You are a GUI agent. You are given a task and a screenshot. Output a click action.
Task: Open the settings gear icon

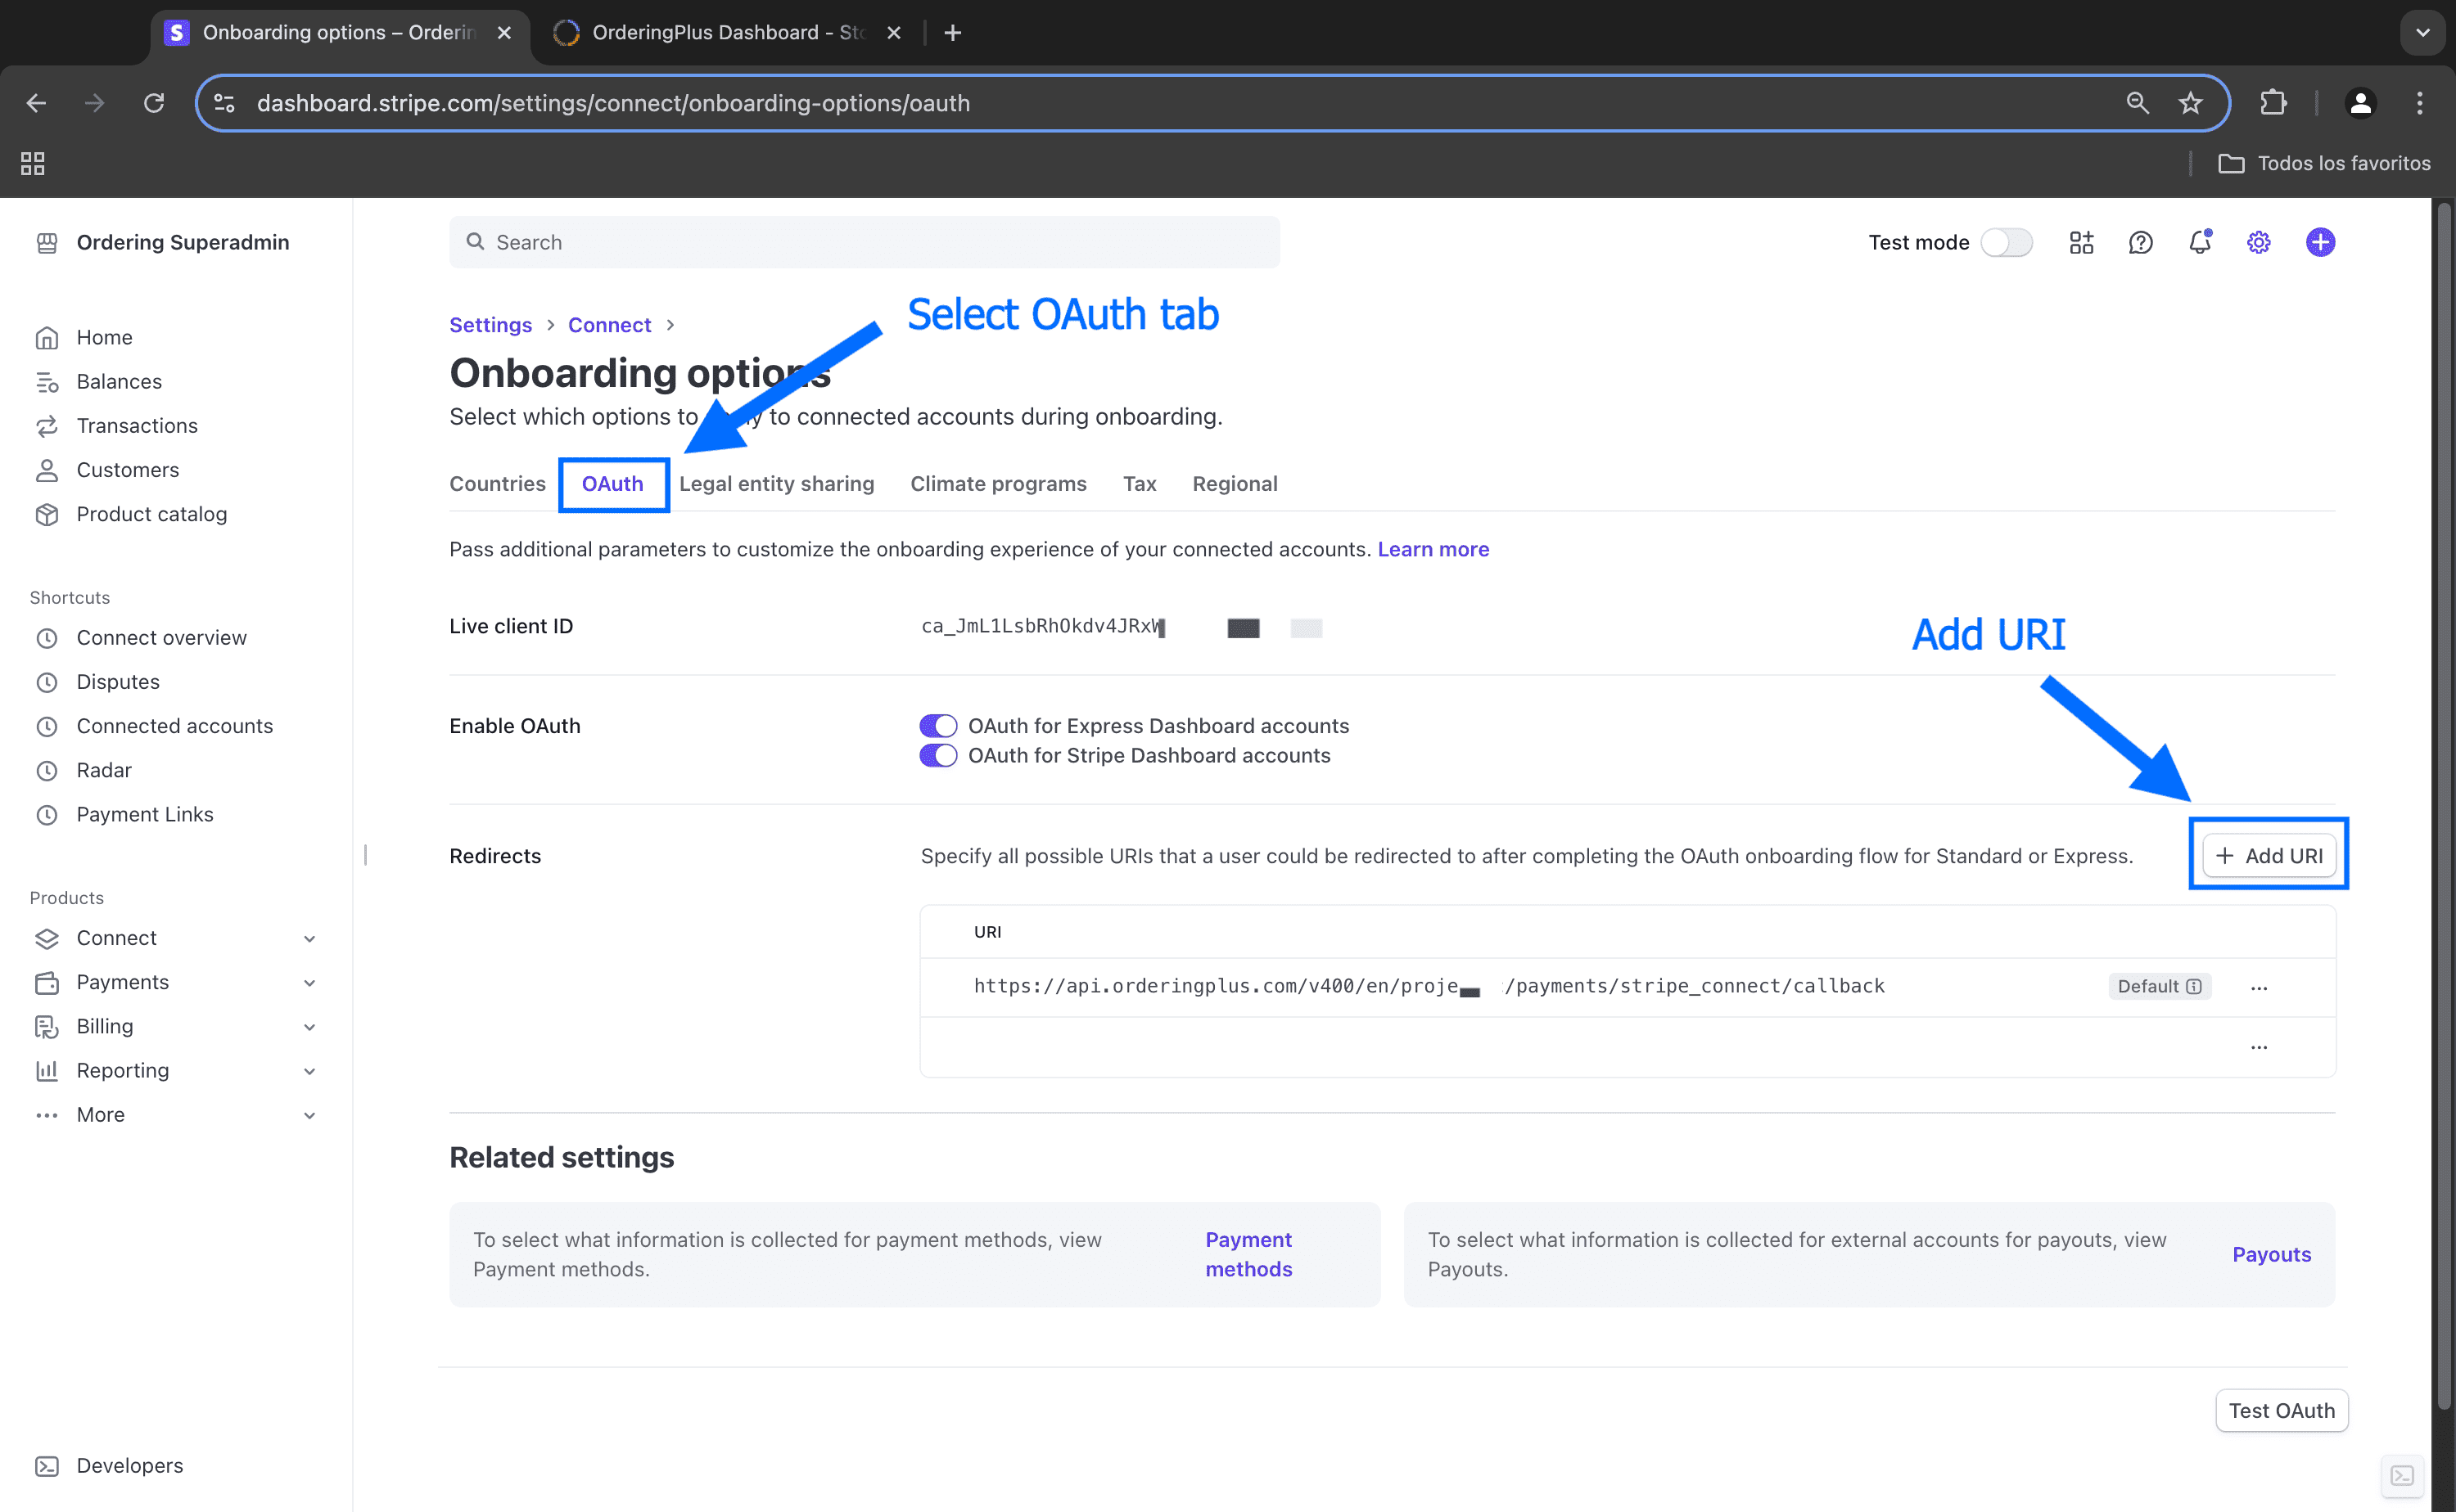click(2258, 242)
